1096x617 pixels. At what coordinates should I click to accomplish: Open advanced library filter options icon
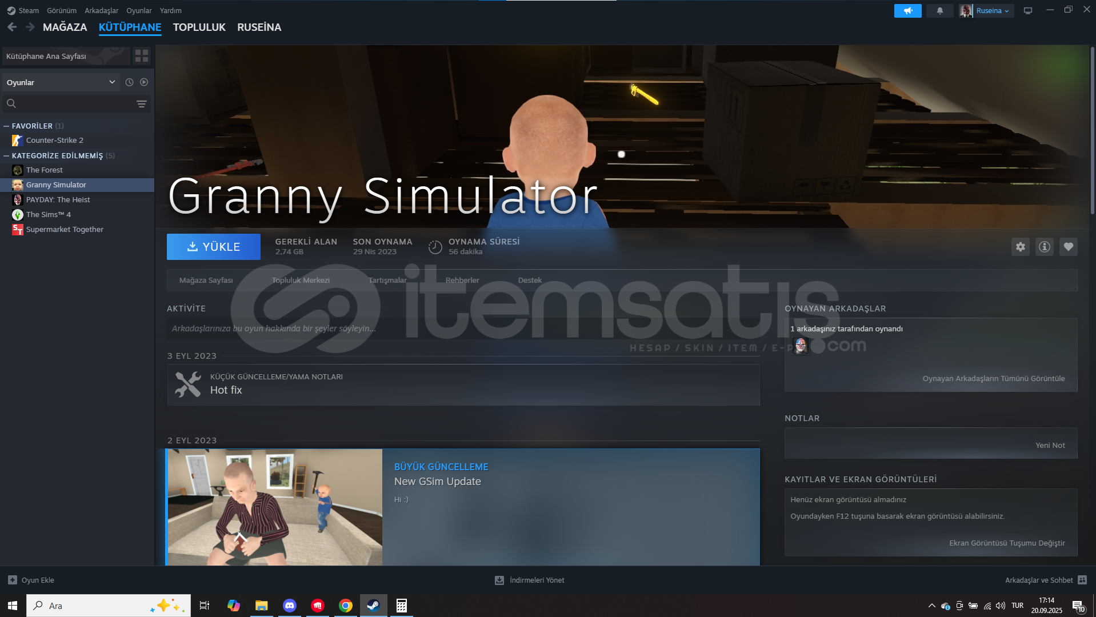click(x=142, y=104)
